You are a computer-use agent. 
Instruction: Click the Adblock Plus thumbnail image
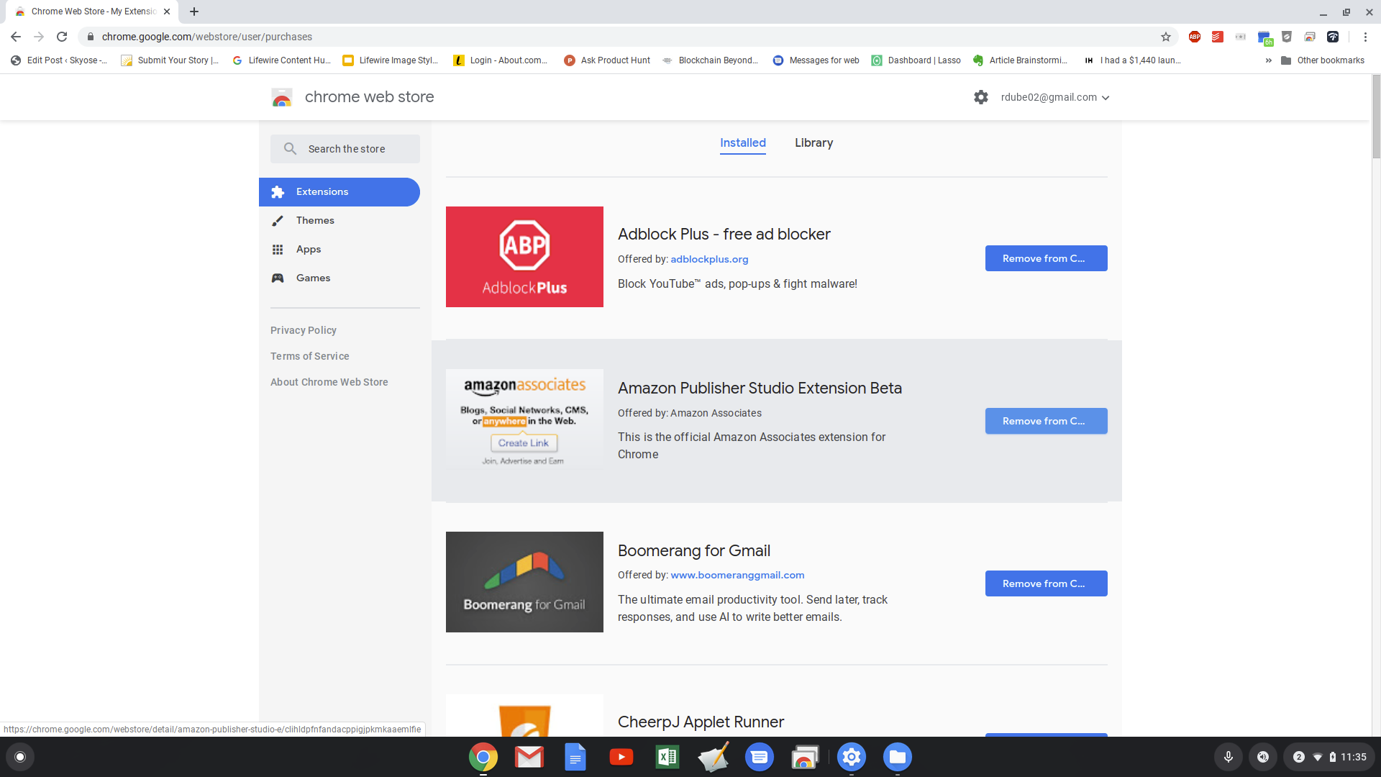pos(524,257)
